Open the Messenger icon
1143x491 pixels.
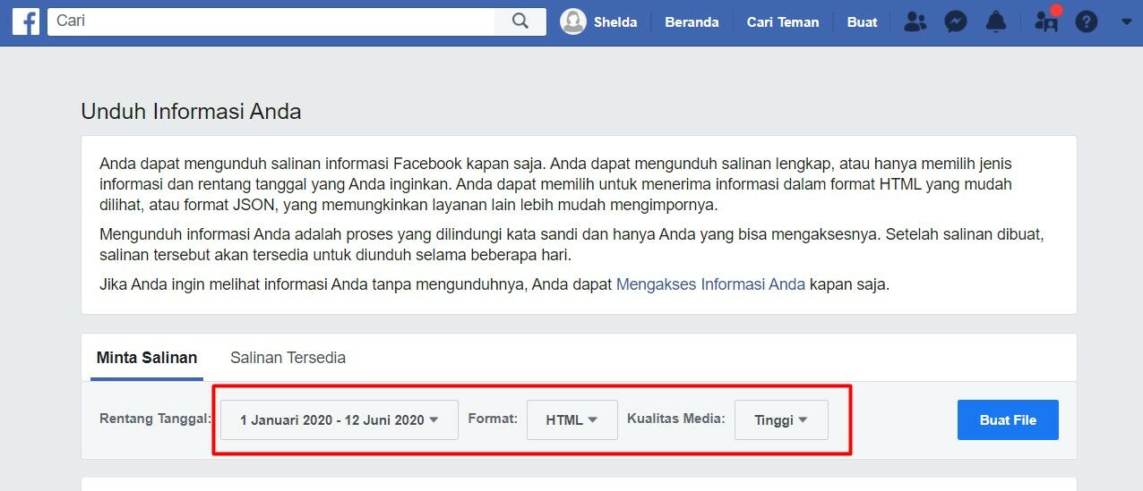(956, 21)
